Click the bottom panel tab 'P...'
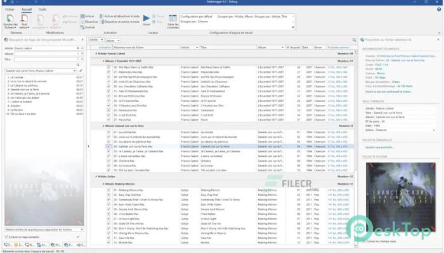The image size is (444, 253). (69, 245)
